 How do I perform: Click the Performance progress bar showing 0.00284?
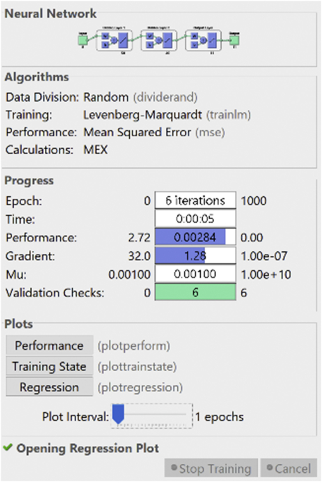click(195, 237)
